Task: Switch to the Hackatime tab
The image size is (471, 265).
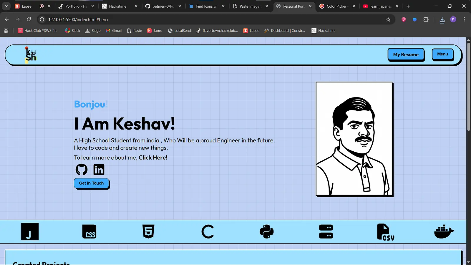Action: pyautogui.click(x=117, y=6)
